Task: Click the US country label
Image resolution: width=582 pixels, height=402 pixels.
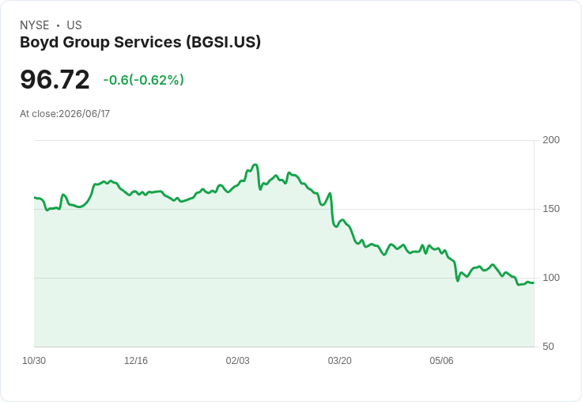Action: click(74, 25)
